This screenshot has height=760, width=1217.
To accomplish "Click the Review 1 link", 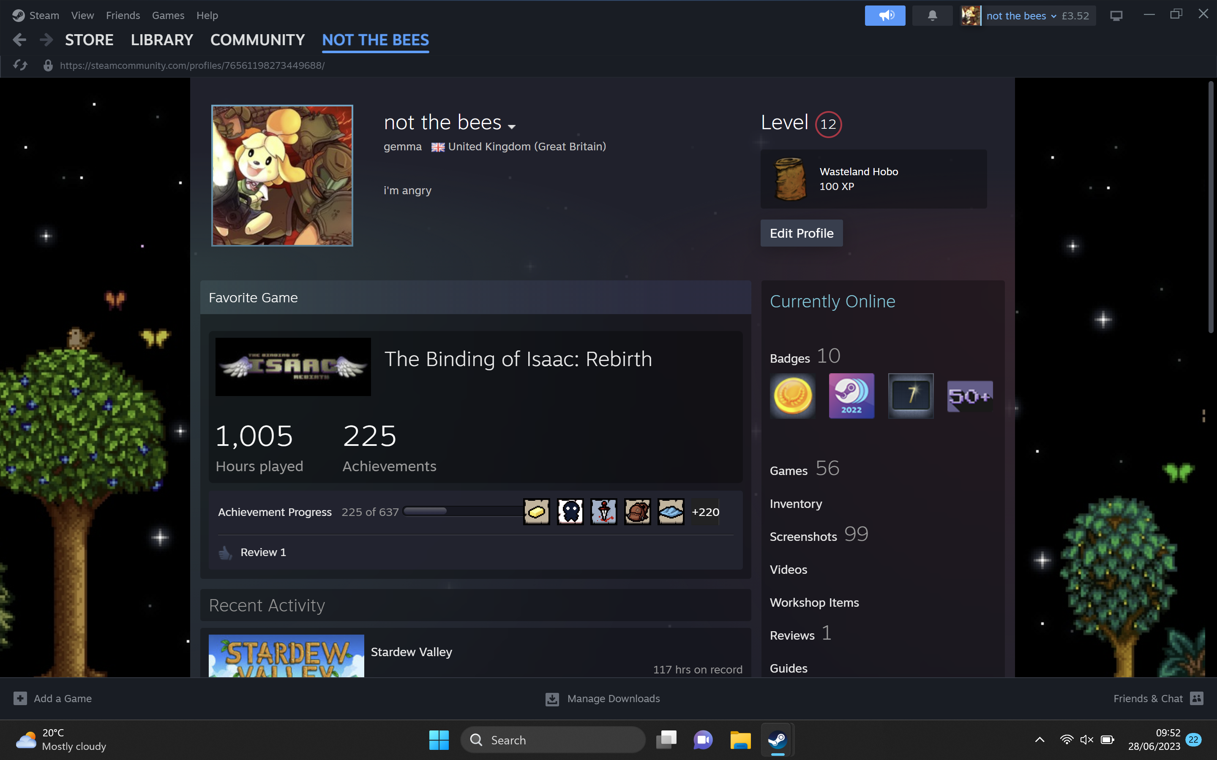I will tap(263, 552).
